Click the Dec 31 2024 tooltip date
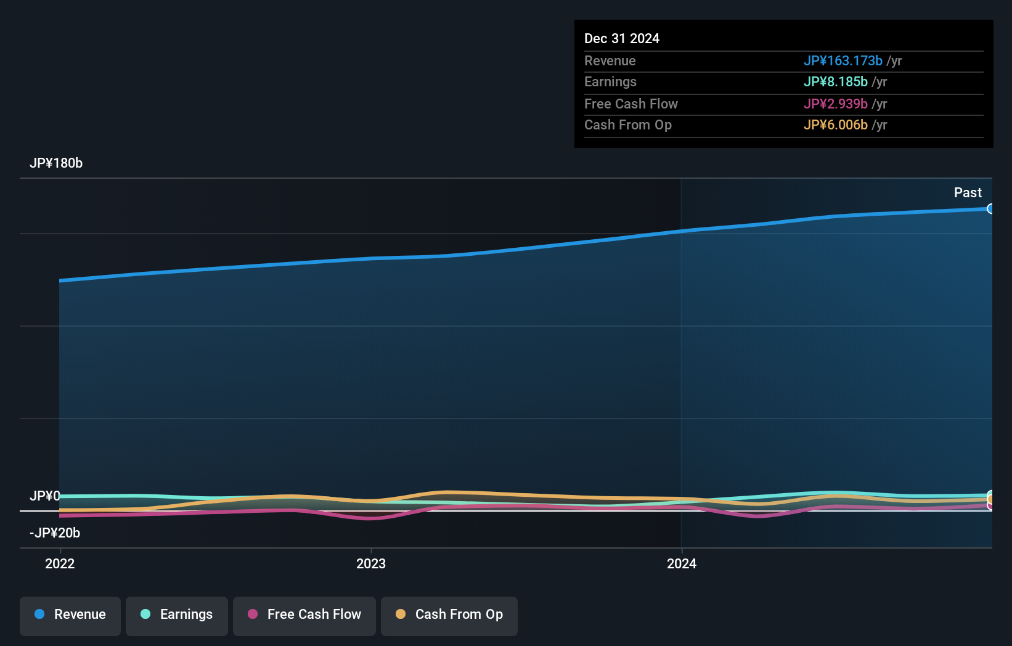Image resolution: width=1012 pixels, height=646 pixels. [x=622, y=38]
